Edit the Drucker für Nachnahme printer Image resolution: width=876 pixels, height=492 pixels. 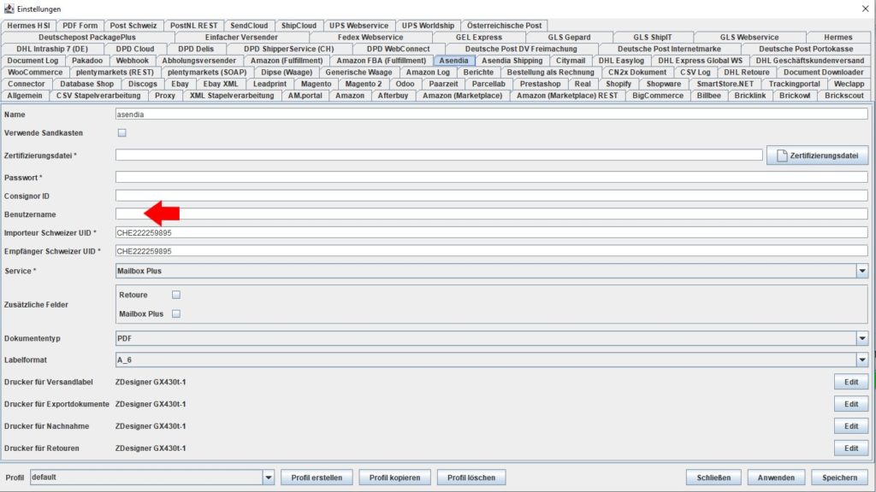851,426
